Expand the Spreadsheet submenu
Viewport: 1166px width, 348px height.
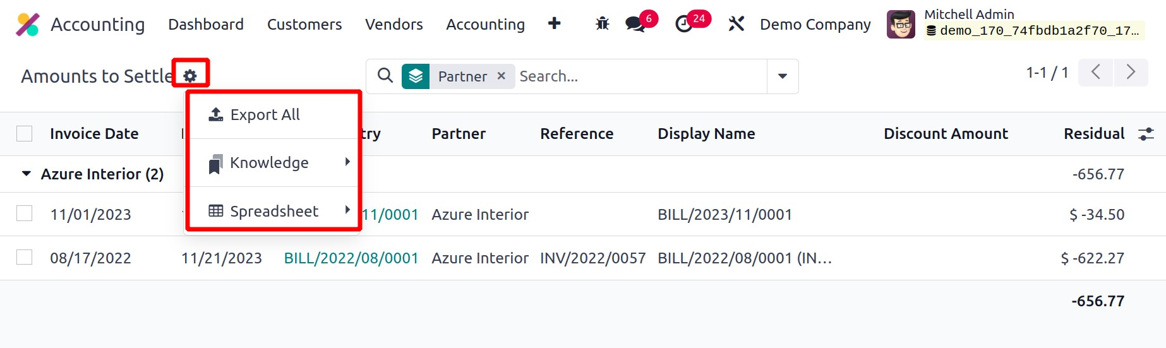273,211
